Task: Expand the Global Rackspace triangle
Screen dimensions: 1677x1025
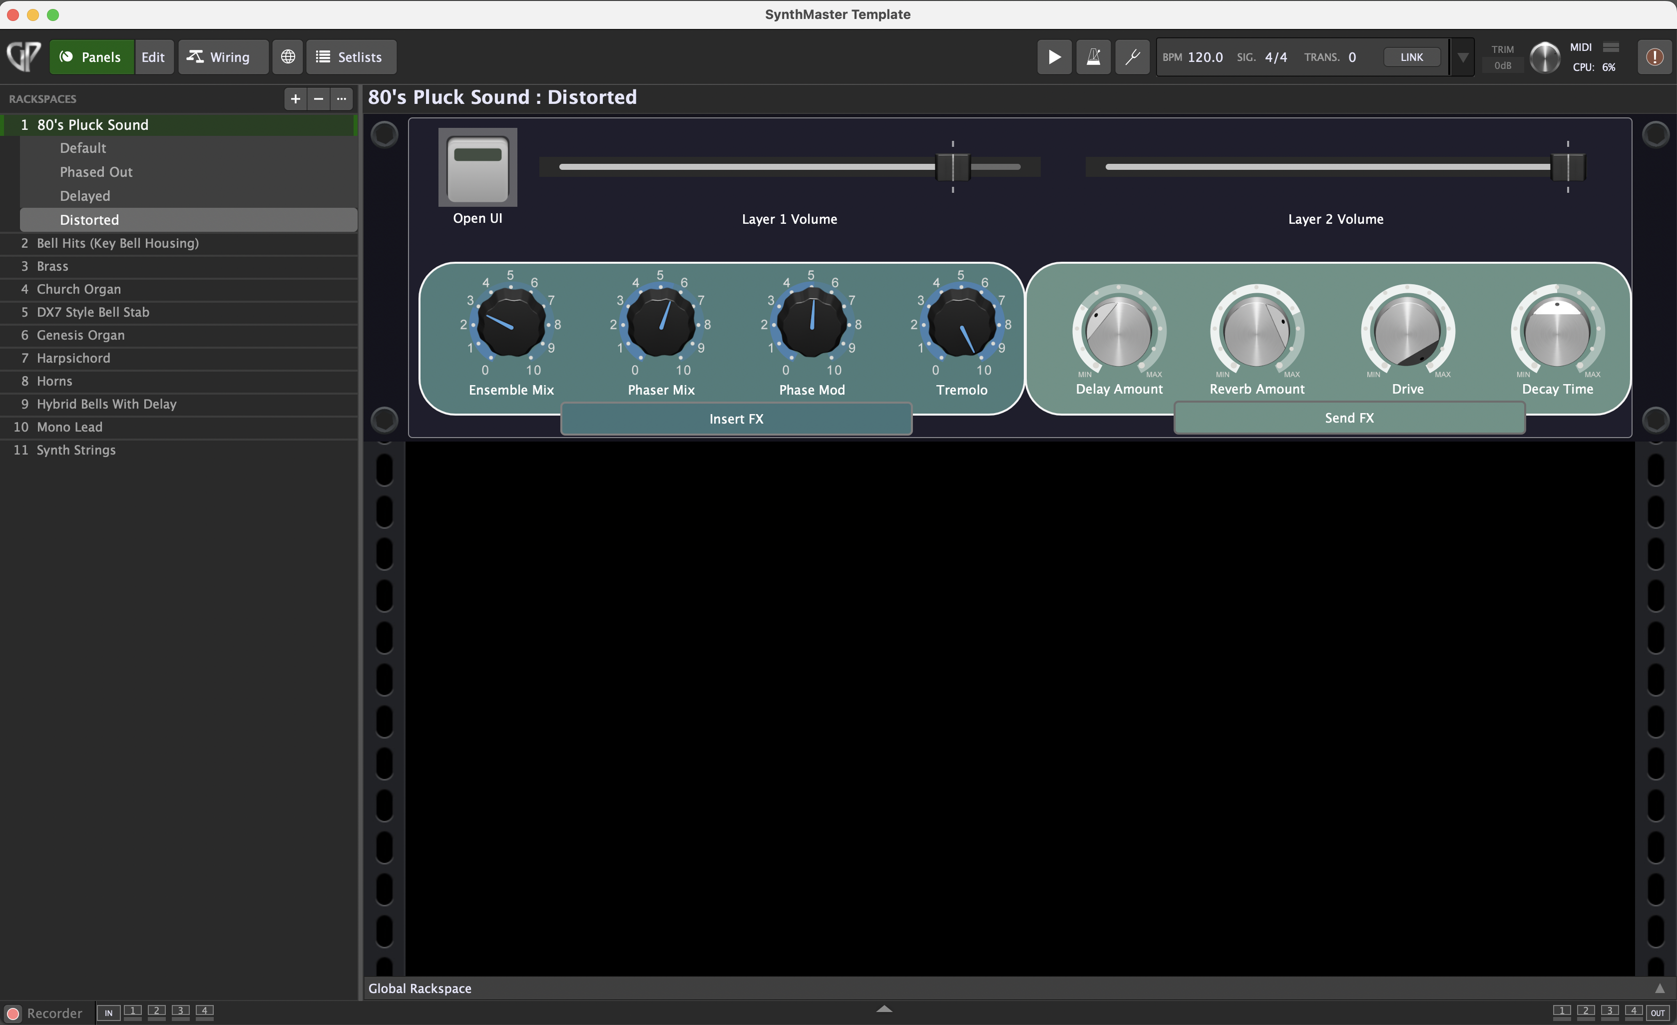Action: (1660, 988)
